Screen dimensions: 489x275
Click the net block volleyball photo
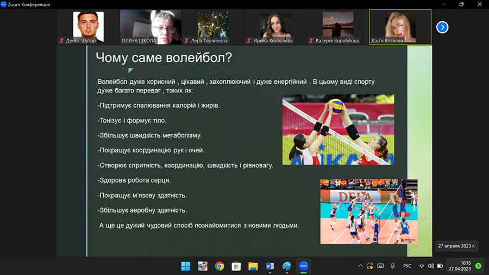pos(338,130)
